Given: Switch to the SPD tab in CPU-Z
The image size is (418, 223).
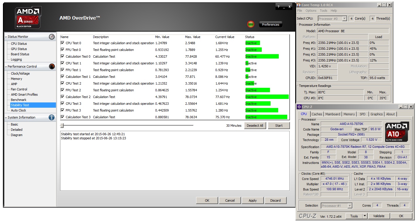Looking at the screenshot, I should [x=363, y=114].
